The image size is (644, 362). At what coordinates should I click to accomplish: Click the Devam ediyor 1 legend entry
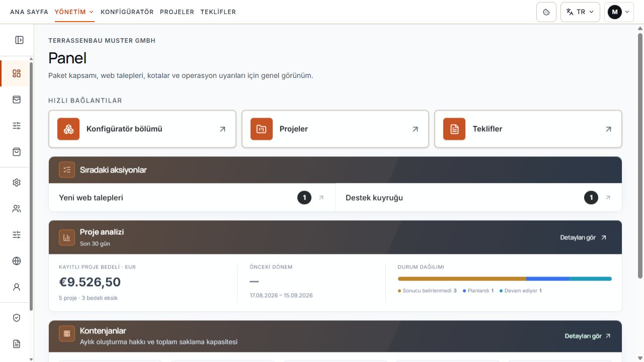point(520,291)
